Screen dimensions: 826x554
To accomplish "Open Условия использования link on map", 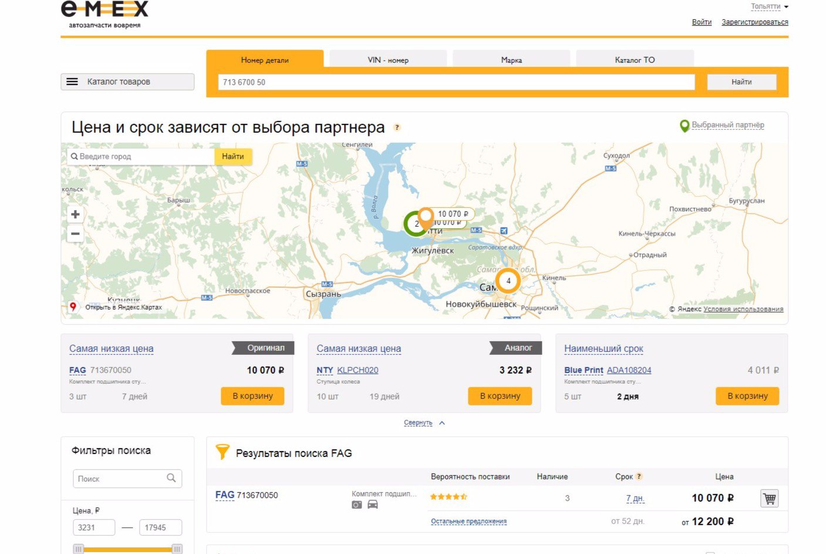I will (743, 309).
